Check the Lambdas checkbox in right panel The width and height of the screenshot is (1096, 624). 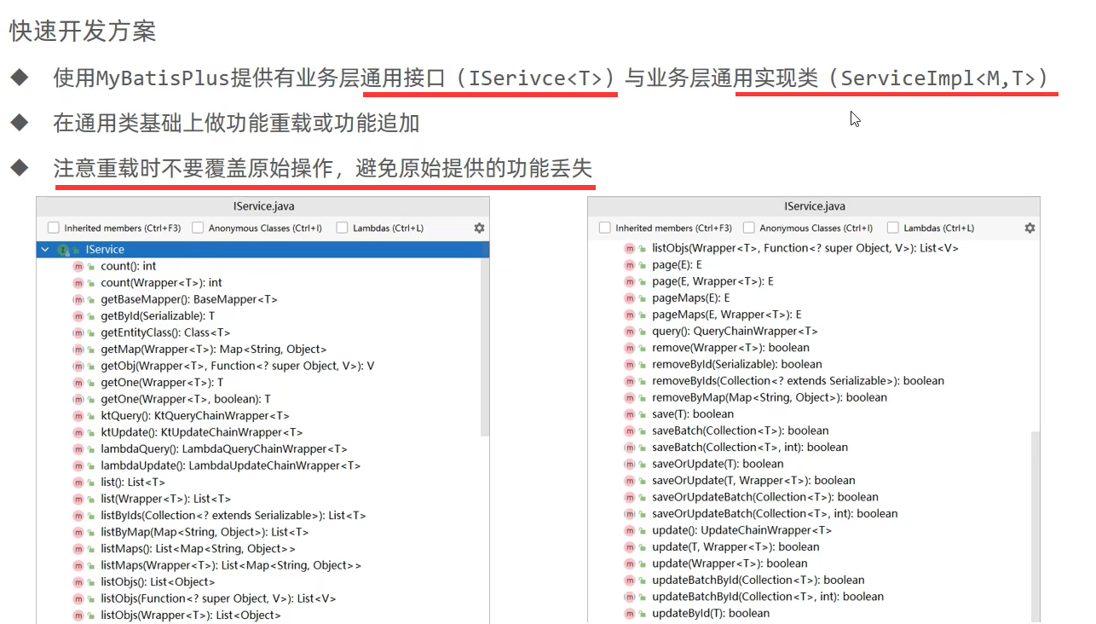tap(893, 228)
